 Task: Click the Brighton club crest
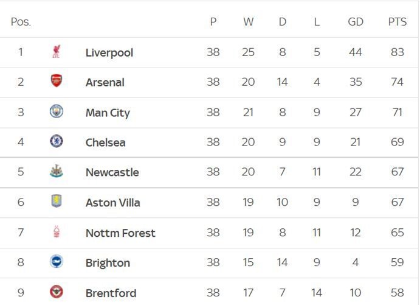tap(57, 262)
